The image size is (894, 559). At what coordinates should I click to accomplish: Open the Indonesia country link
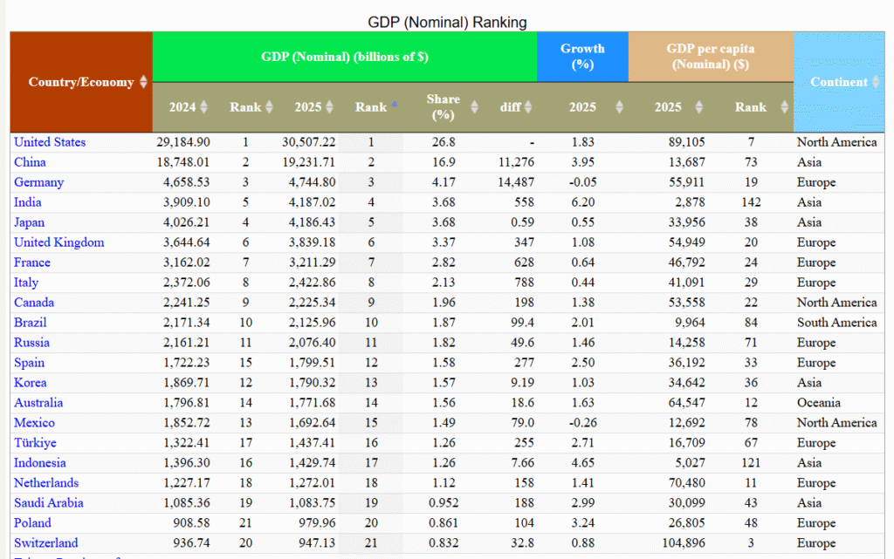tap(40, 463)
